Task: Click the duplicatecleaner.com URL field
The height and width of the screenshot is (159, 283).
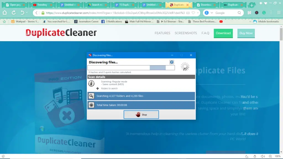Action: (115, 13)
